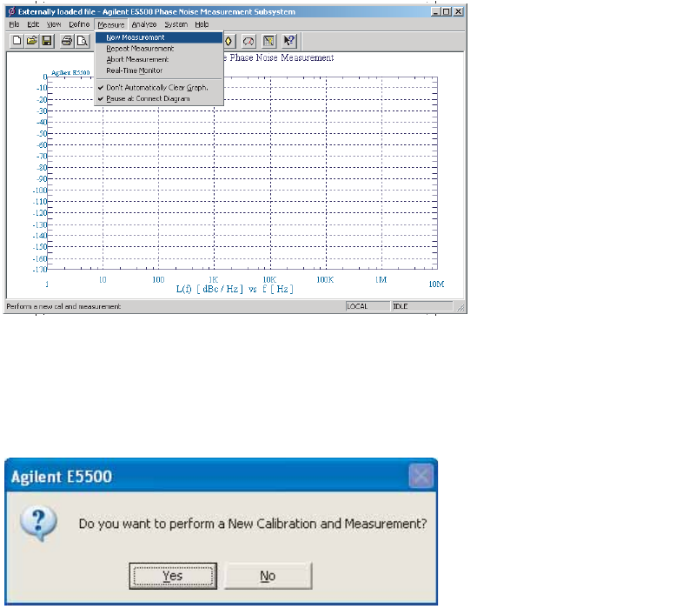Click the Open file folder icon
The image size is (676, 609).
[31, 41]
